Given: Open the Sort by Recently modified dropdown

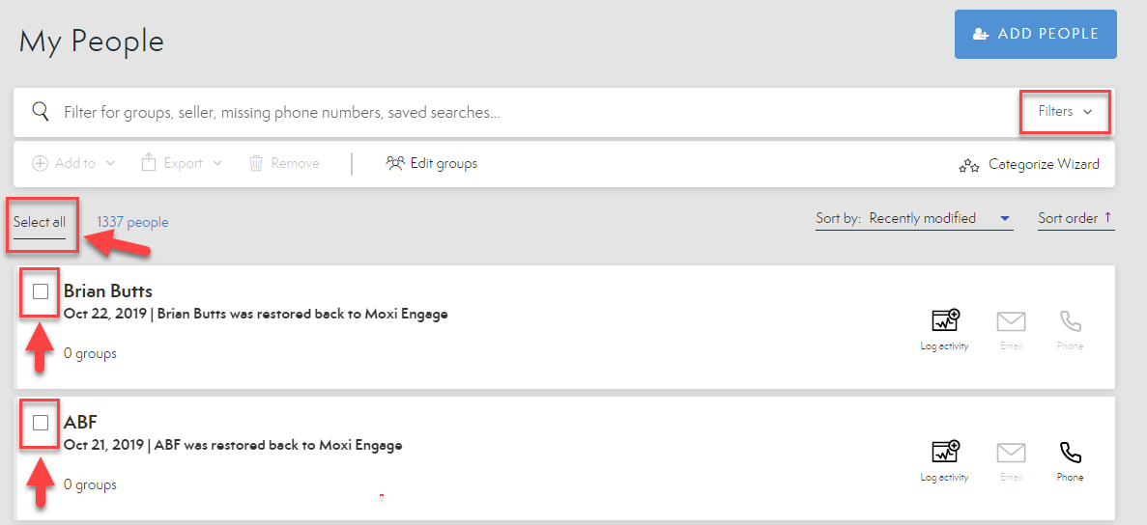Looking at the screenshot, I should [x=938, y=218].
